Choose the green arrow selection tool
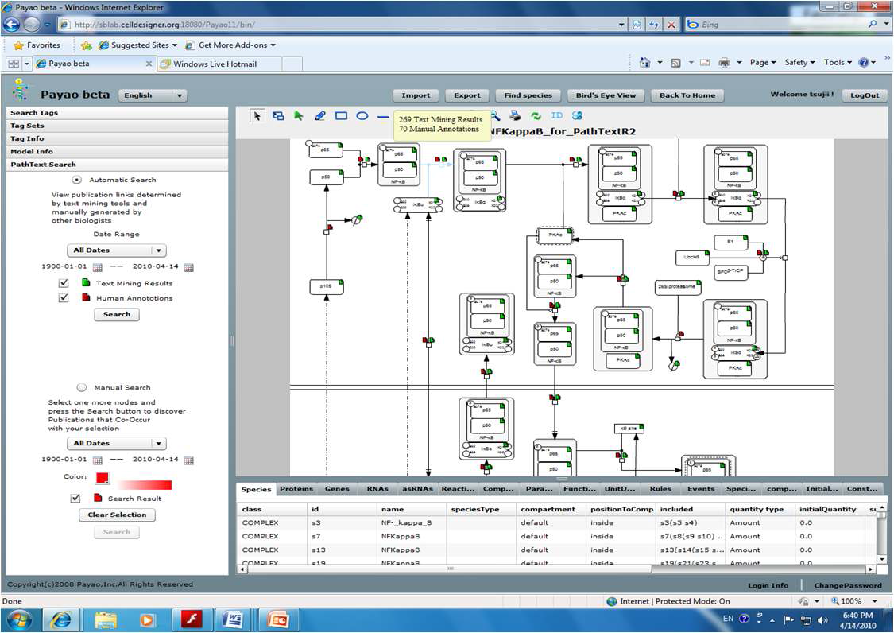 [298, 116]
